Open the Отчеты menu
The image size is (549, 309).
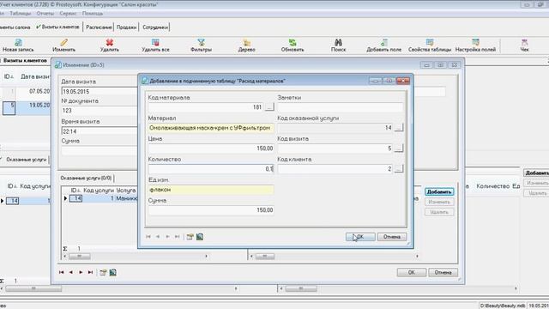(x=45, y=14)
